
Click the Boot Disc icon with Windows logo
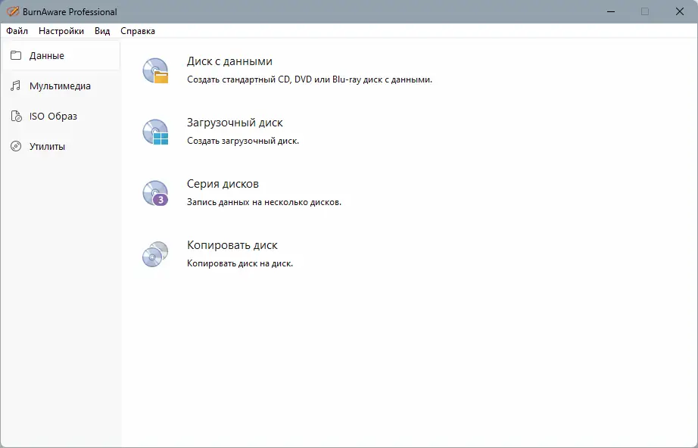point(155,132)
